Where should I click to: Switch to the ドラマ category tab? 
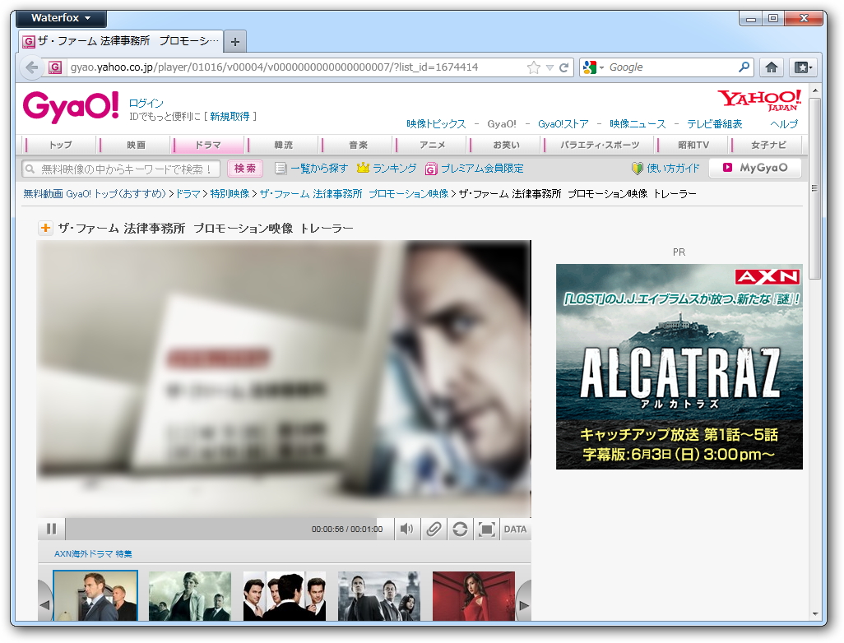click(208, 144)
